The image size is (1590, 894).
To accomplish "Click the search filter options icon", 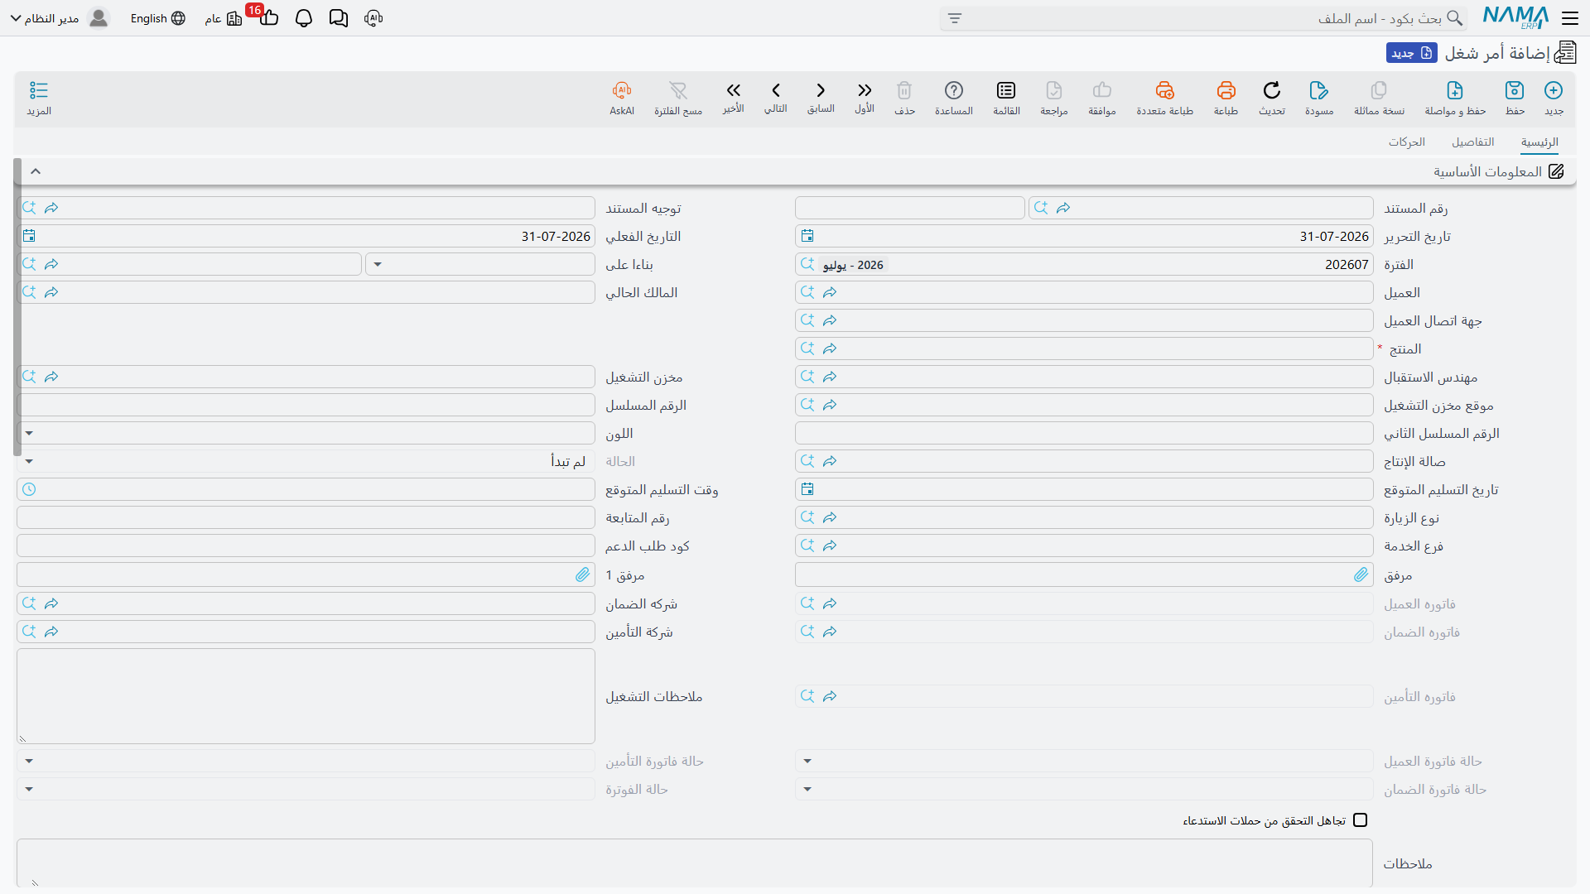I will 955,18.
